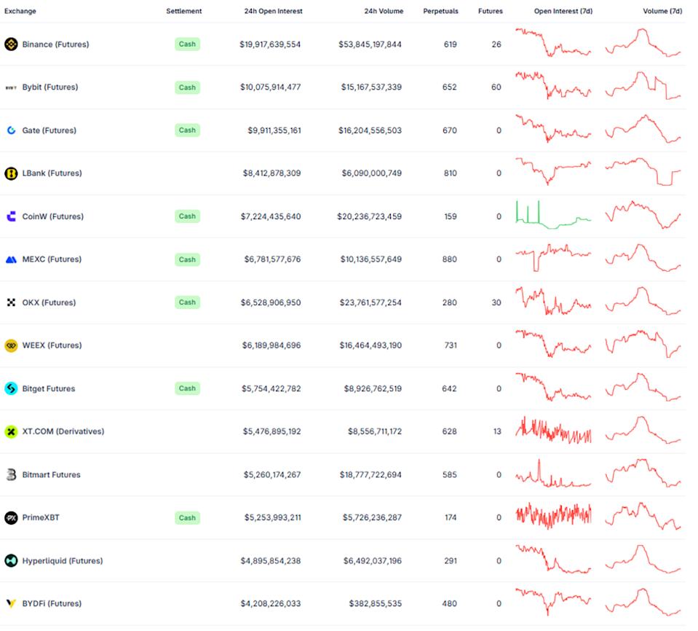Click the Bitmart exchange logo icon
This screenshot has height=631, width=698.
[11, 475]
